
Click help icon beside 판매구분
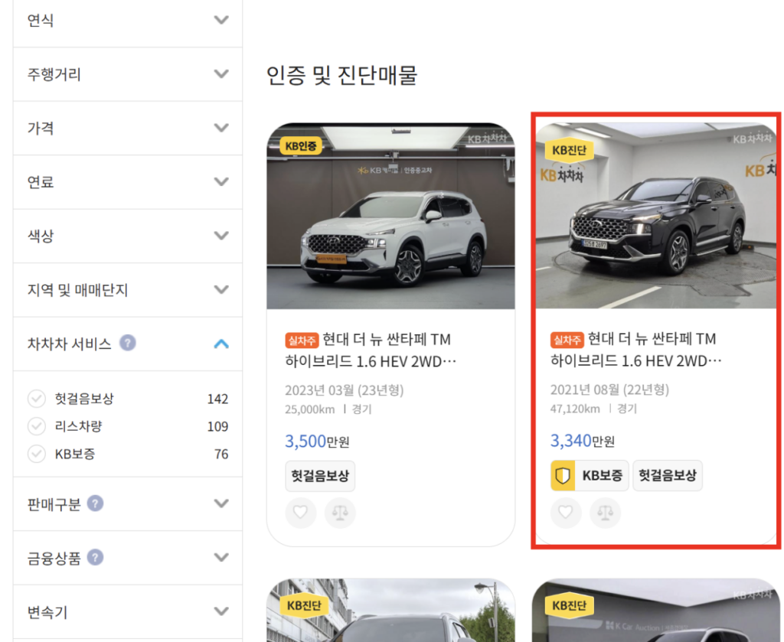(95, 503)
